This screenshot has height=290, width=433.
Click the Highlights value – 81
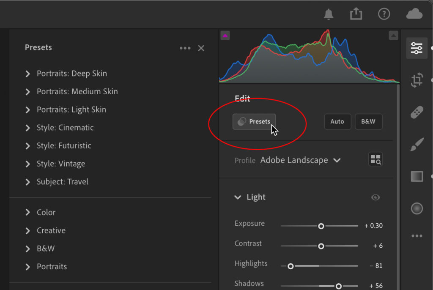(x=376, y=266)
